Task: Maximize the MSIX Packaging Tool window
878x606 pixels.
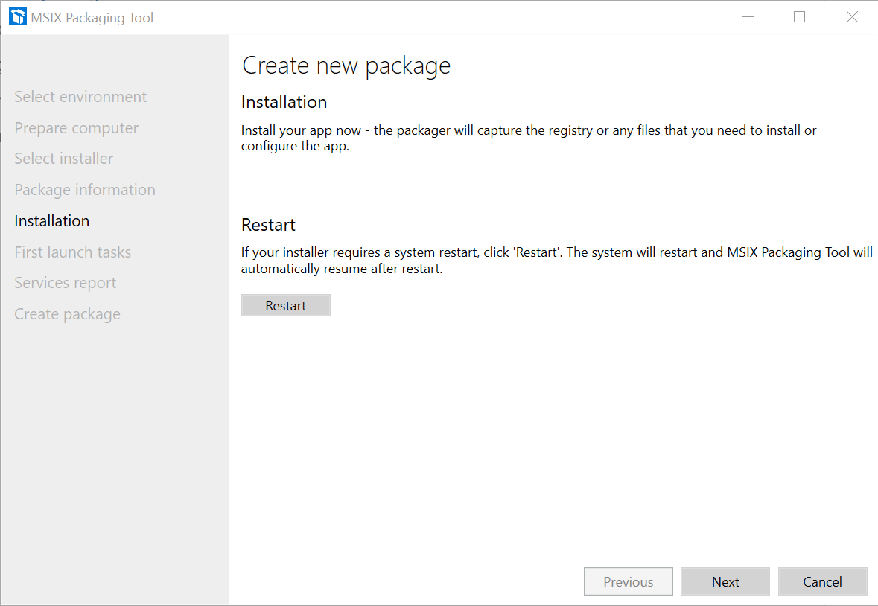Action: coord(800,16)
